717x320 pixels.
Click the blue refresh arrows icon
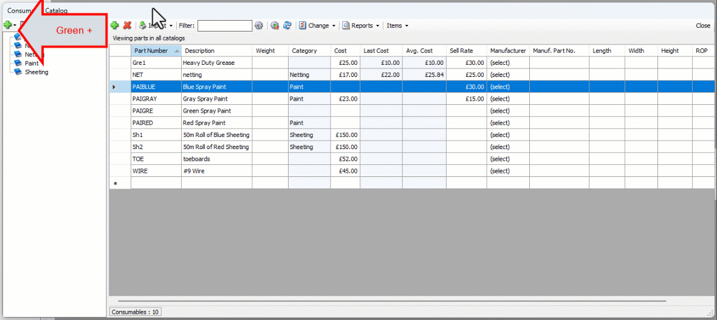click(287, 25)
